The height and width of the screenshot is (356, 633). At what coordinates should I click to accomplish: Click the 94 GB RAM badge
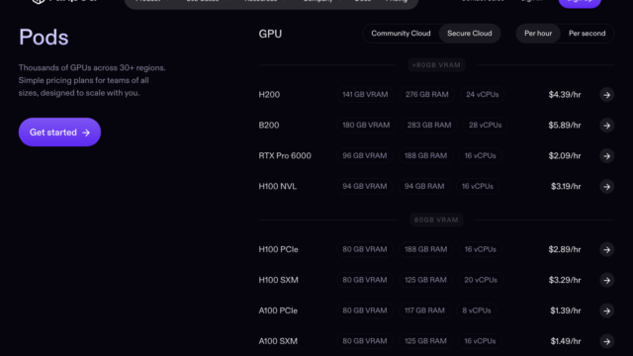pyautogui.click(x=424, y=187)
